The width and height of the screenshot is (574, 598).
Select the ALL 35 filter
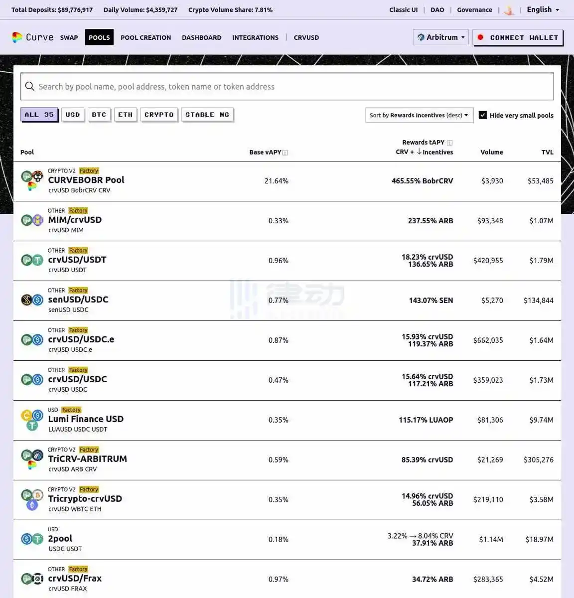pyautogui.click(x=39, y=115)
